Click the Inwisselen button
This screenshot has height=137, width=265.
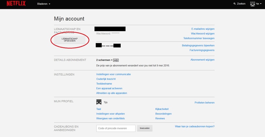click(x=145, y=128)
